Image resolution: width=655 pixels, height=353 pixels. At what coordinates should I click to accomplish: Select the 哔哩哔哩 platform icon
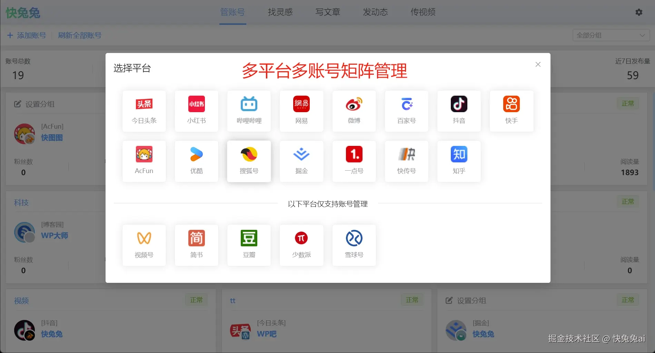[x=249, y=111]
